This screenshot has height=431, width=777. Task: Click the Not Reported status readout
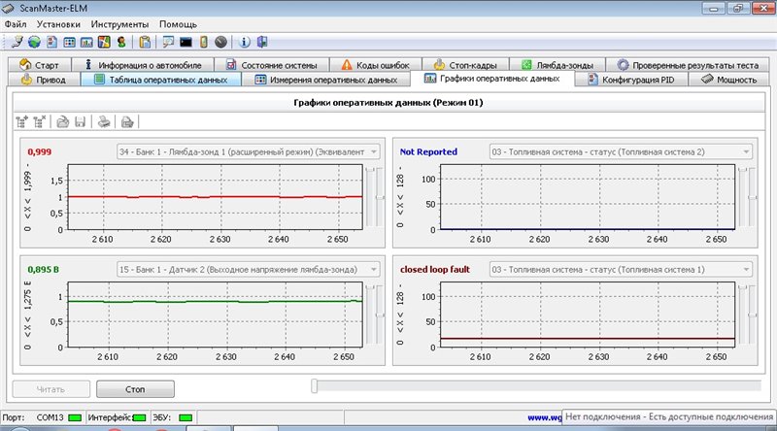[428, 151]
